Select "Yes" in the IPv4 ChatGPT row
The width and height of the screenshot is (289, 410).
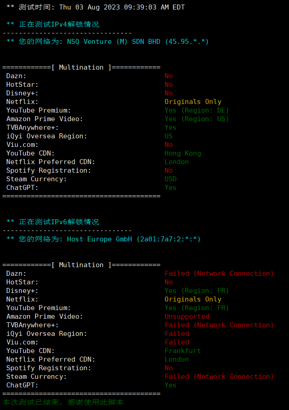(170, 188)
